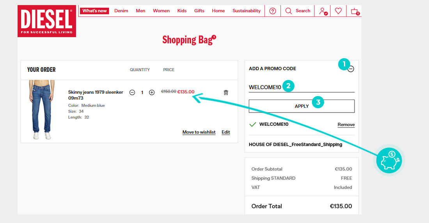The height and width of the screenshot is (223, 429).
Task: Open Skinny jeans 1979 sleenker product title
Action: 96,95
